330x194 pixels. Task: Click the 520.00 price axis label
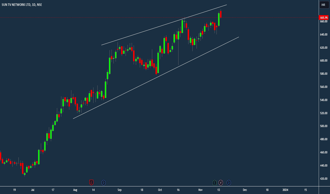click(324, 113)
